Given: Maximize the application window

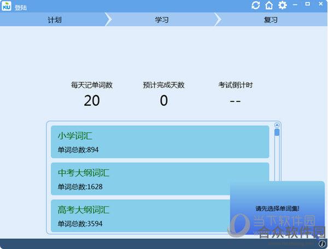Looking at the screenshot, I should tap(307, 4).
